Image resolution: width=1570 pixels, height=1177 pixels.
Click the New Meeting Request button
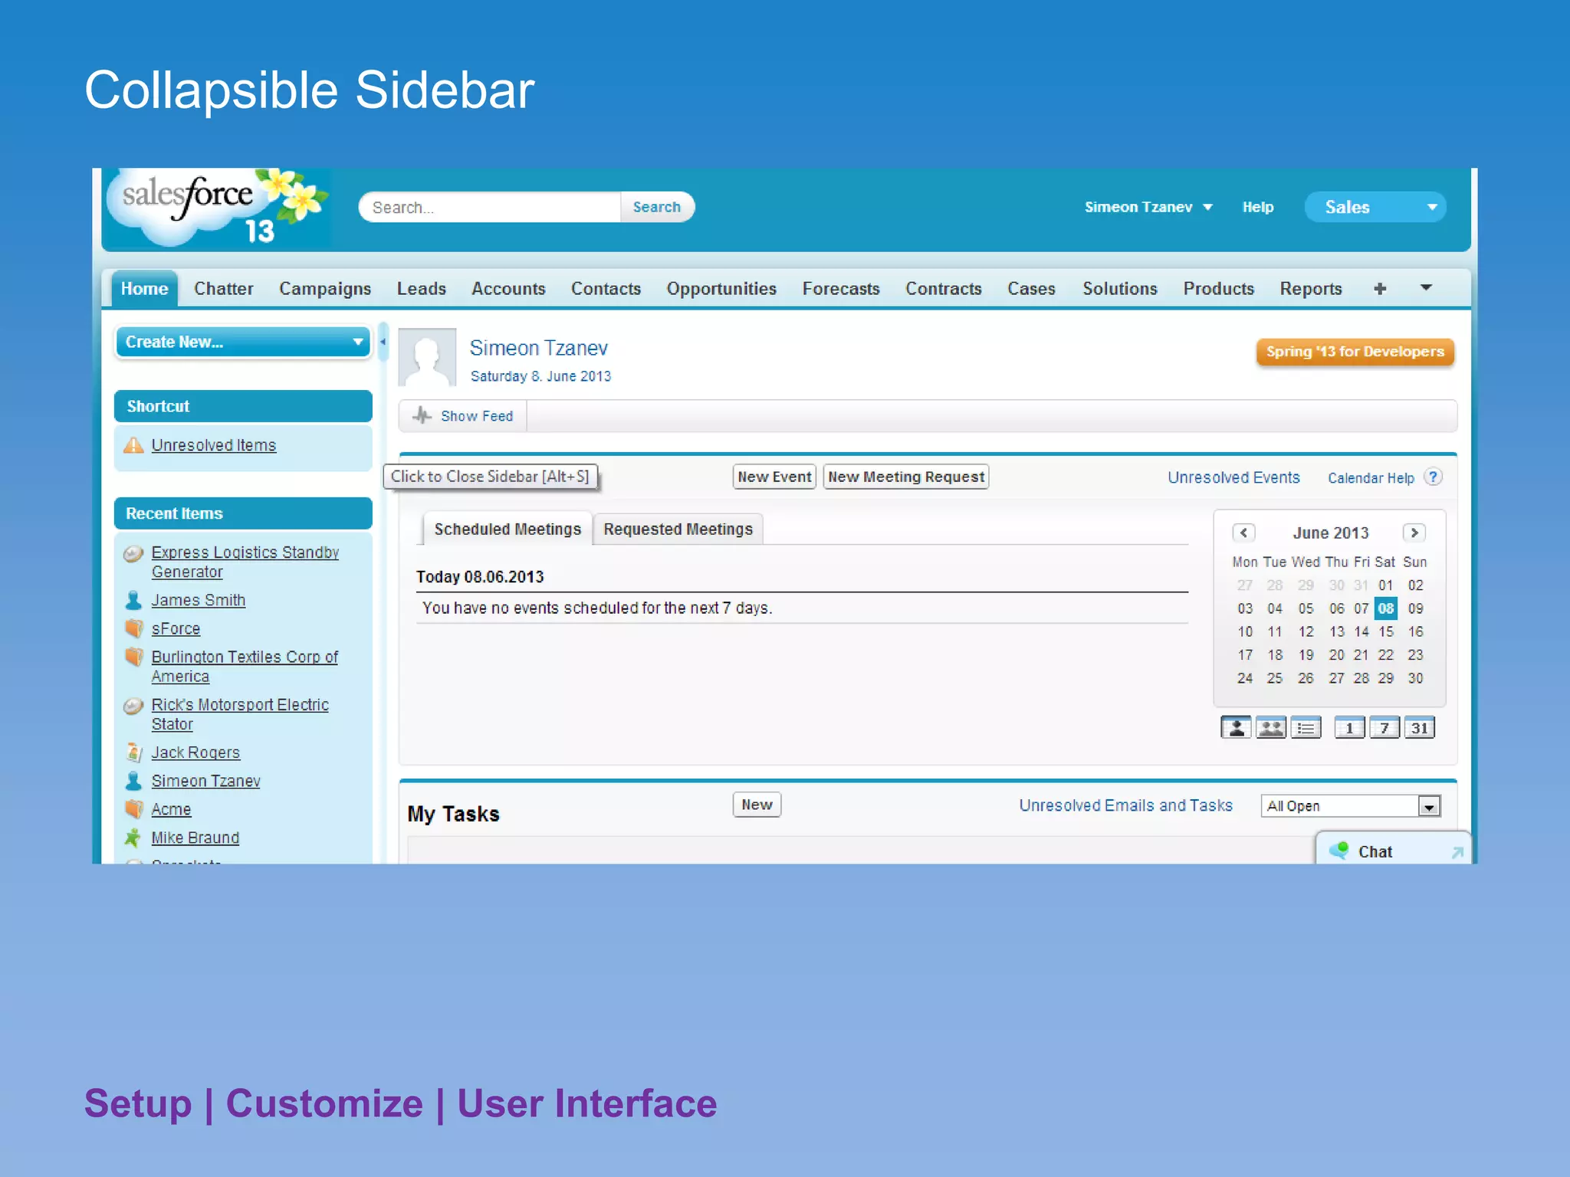coord(906,477)
